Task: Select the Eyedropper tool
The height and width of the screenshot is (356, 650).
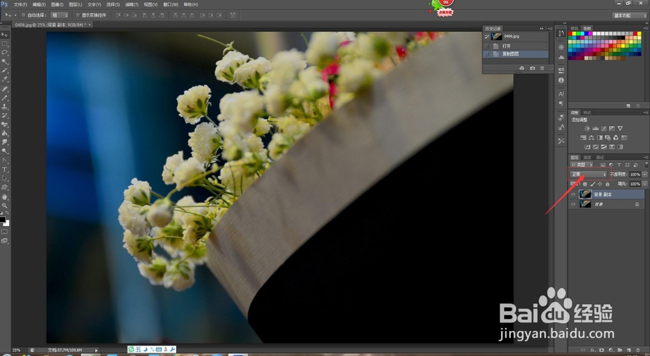Action: pos(5,79)
